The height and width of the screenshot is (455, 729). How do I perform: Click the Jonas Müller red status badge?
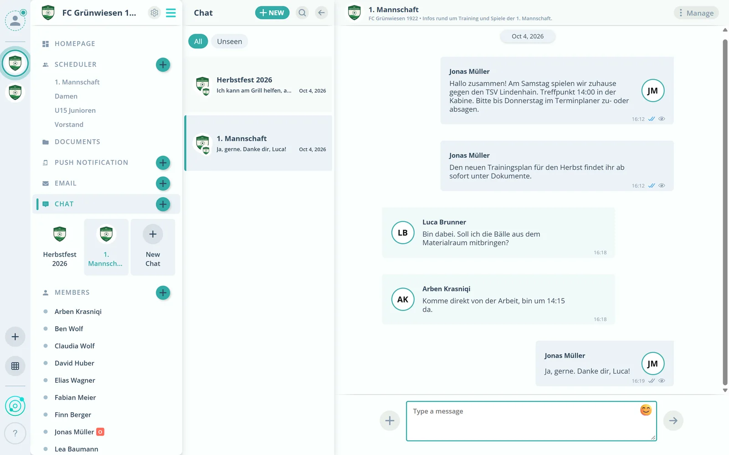click(x=100, y=432)
